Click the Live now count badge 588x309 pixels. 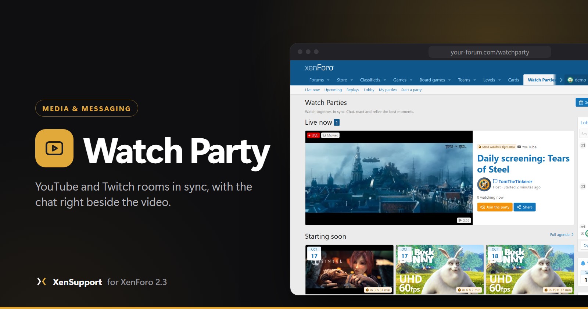(x=337, y=122)
